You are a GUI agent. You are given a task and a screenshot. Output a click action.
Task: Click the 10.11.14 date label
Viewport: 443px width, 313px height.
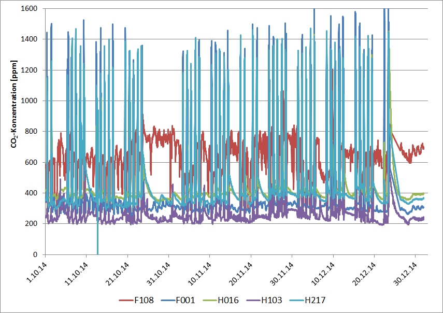tap(199, 274)
